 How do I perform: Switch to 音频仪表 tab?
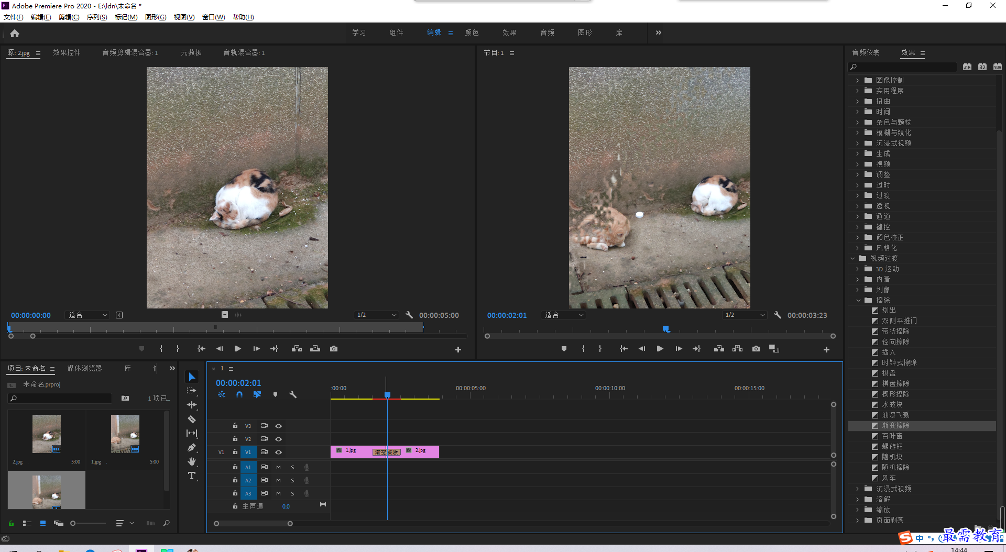[x=866, y=52]
